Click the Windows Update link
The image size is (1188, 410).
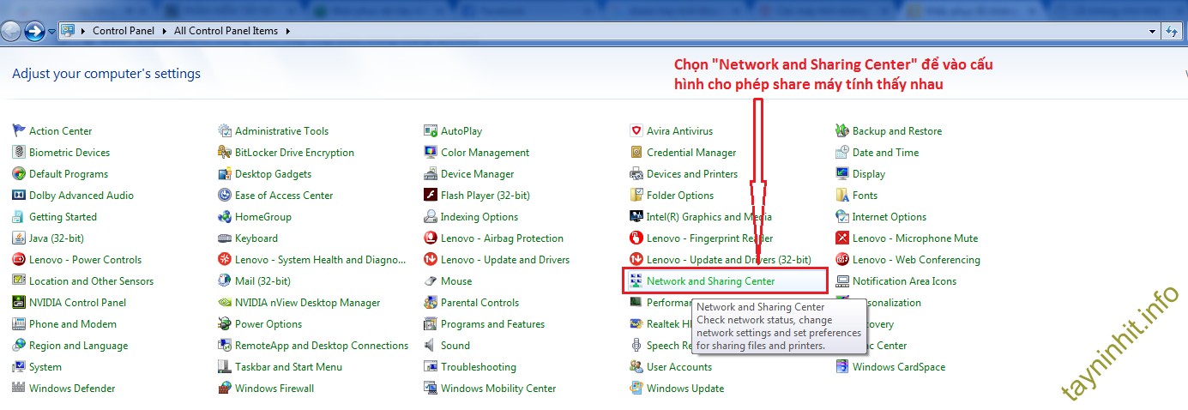pos(684,389)
